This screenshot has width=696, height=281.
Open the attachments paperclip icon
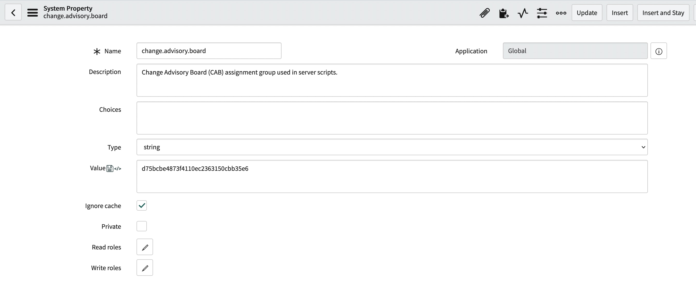[484, 13]
